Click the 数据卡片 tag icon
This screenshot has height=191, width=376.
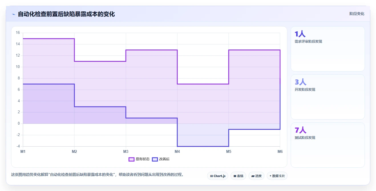270,176
